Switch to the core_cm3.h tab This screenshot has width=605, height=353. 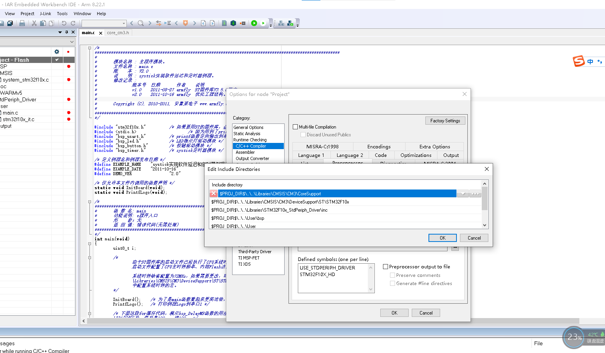click(118, 33)
